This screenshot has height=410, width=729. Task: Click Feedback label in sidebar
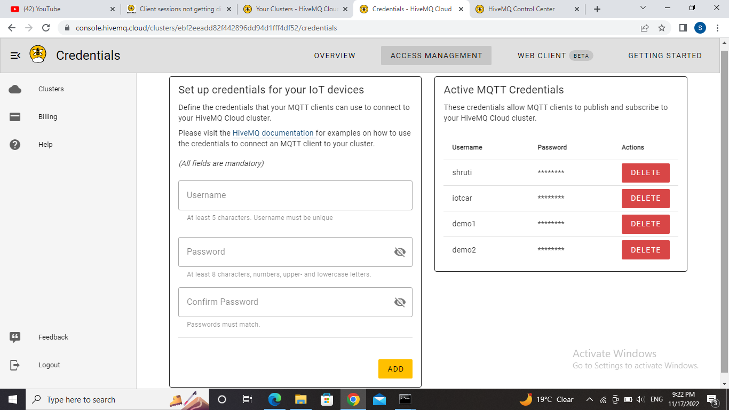point(53,337)
